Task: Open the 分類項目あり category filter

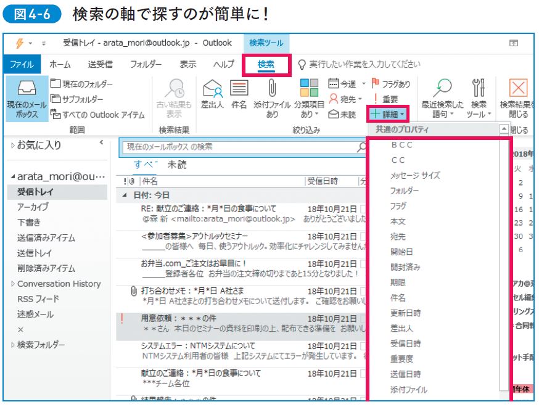Action: (x=309, y=99)
